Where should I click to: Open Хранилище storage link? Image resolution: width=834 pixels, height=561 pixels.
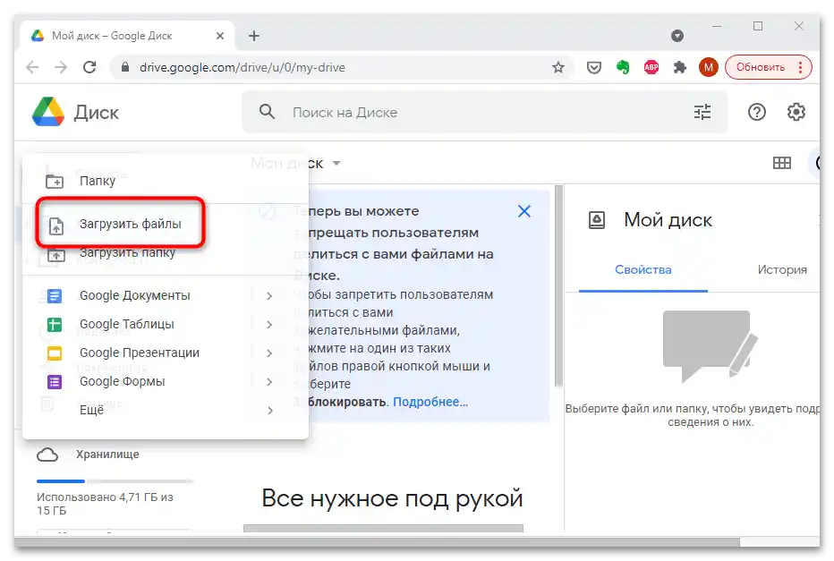coord(107,455)
